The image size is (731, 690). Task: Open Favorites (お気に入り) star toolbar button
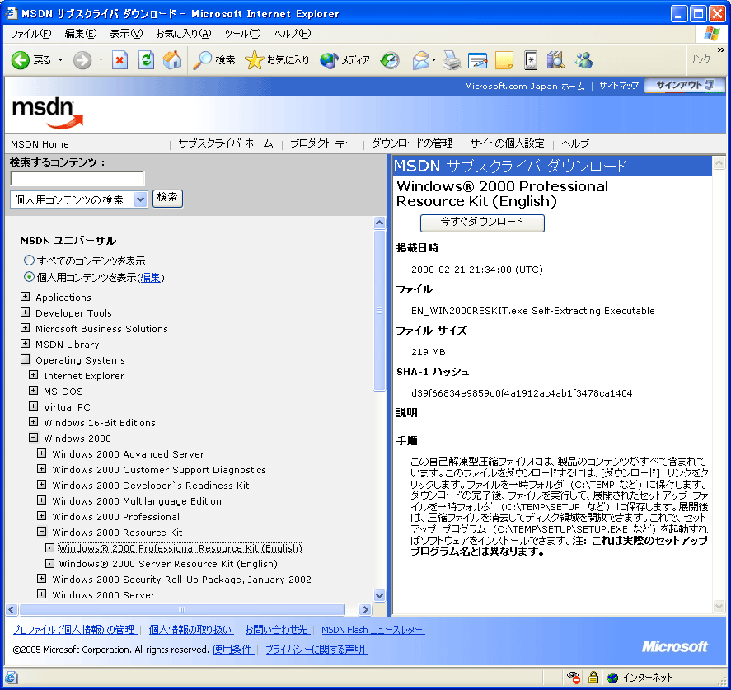point(278,60)
